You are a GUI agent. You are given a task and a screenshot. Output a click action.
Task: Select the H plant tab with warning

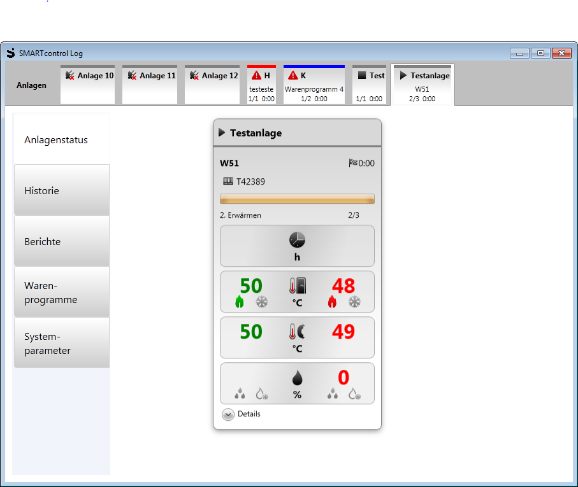click(261, 84)
